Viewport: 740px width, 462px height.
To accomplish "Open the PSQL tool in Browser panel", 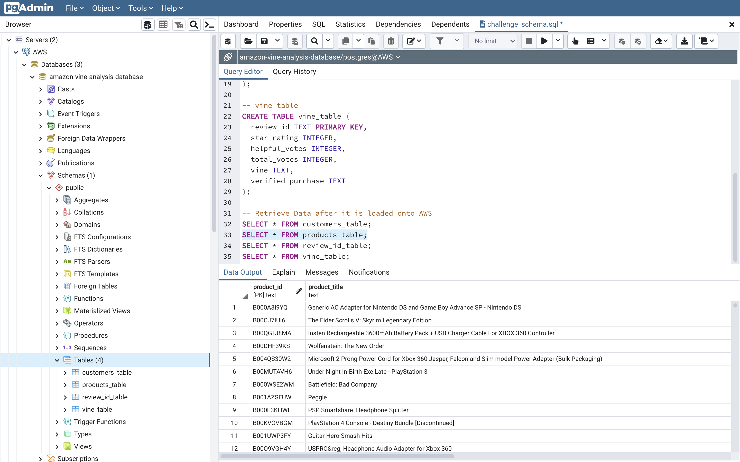I will pos(210,24).
